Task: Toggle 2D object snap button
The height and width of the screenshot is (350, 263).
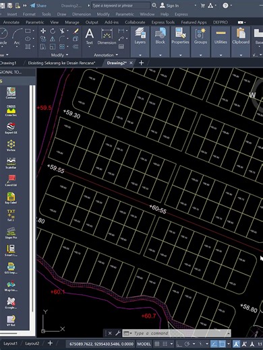Action: pos(222,344)
